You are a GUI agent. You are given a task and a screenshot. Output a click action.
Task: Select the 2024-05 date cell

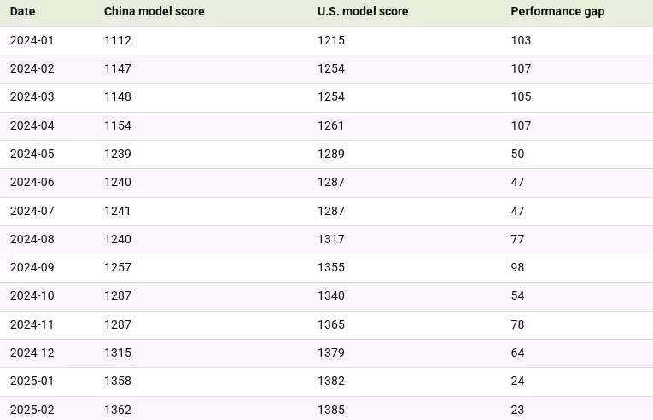pyautogui.click(x=32, y=154)
